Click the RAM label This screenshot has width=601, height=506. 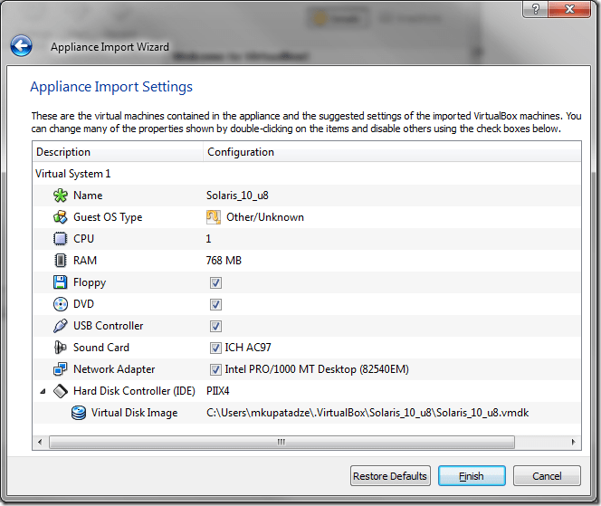85,261
